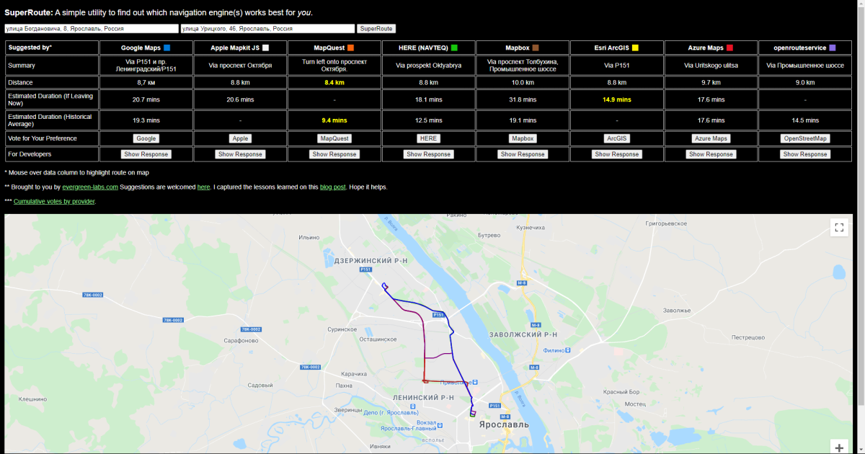Click Mapbox distance 10.0 km cell
The image size is (865, 454).
point(523,83)
